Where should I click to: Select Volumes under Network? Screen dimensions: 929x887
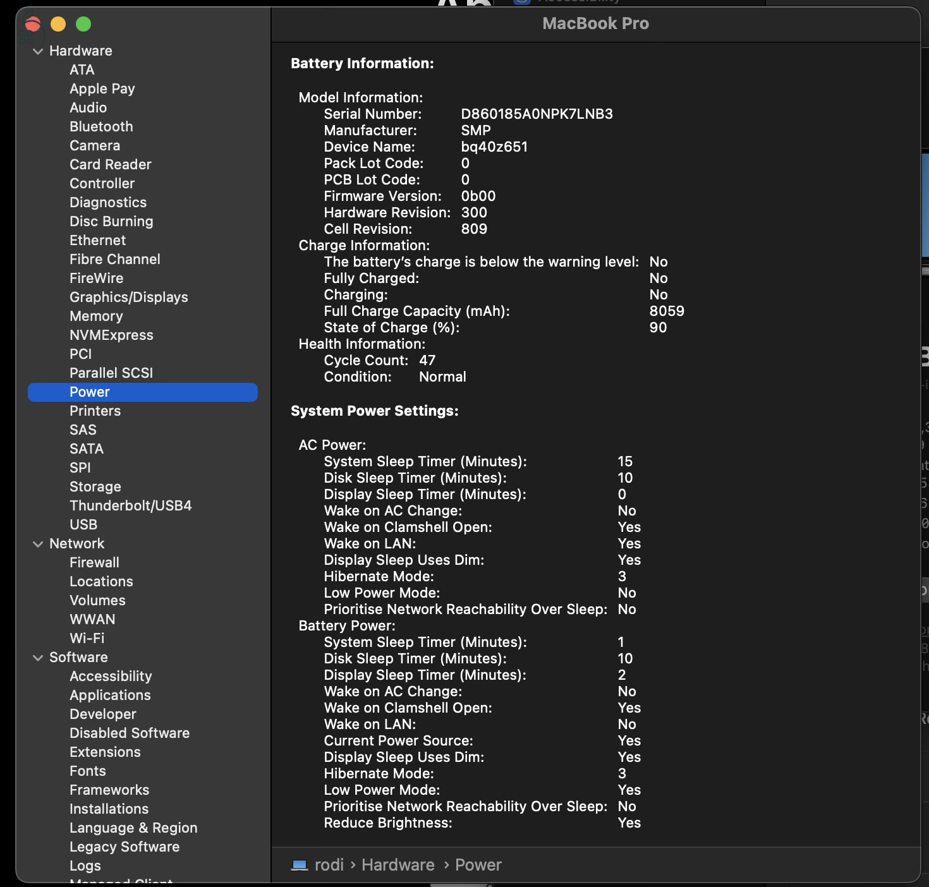click(x=97, y=600)
